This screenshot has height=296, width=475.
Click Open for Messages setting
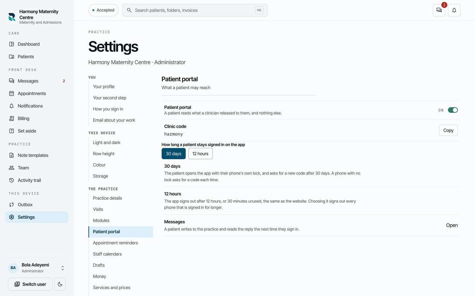tap(452, 225)
